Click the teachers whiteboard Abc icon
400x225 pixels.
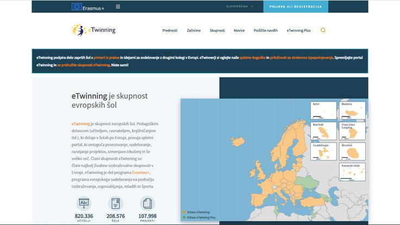click(84, 203)
